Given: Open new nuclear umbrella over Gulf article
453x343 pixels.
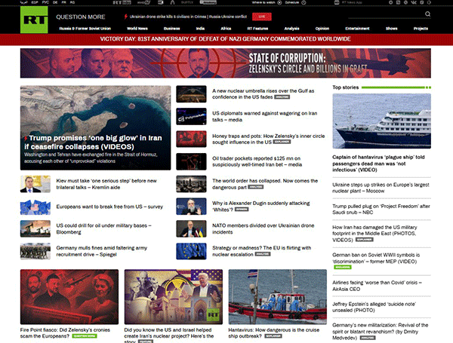Looking at the screenshot, I should click(263, 94).
